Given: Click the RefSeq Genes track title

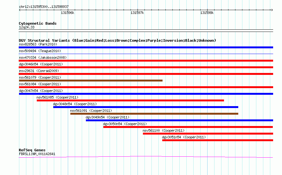Looking at the screenshot, I should tap(32, 150).
